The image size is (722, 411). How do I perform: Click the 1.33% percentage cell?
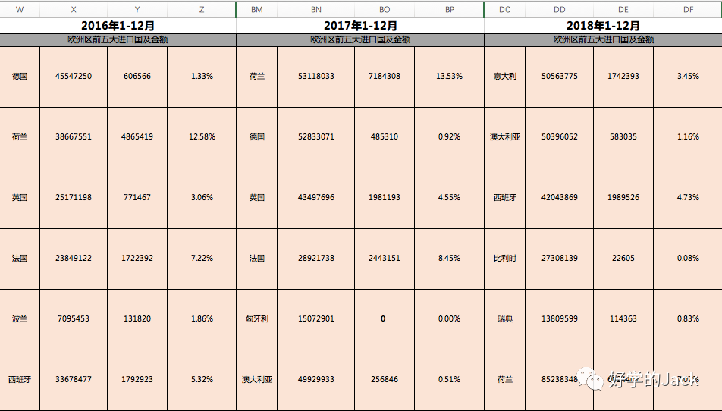click(x=202, y=77)
